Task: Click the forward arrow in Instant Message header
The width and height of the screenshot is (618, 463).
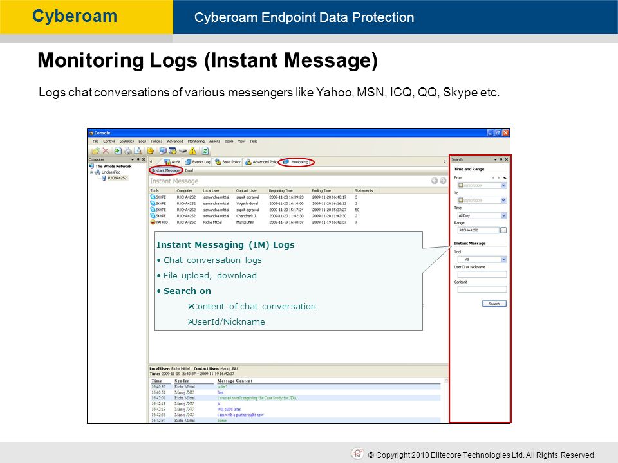Action: coord(443,181)
